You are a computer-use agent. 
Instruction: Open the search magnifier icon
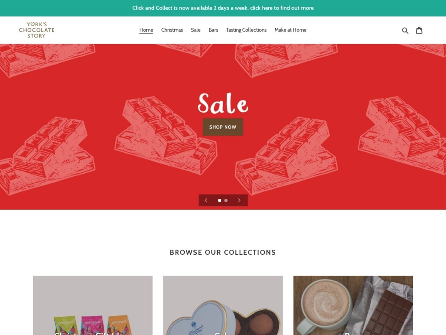(x=405, y=31)
